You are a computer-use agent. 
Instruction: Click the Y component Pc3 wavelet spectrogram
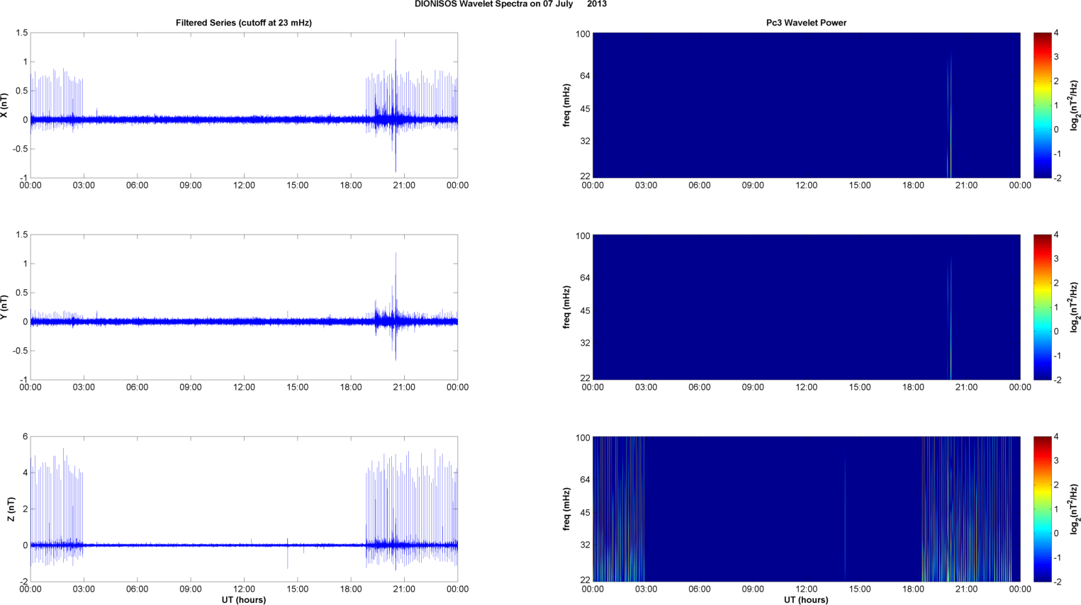806,307
